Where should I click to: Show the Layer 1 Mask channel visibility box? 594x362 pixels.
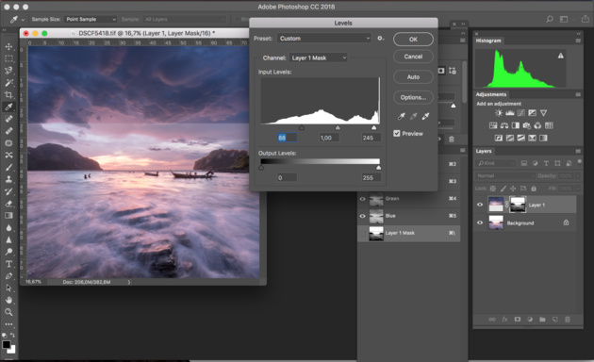pyautogui.click(x=363, y=233)
